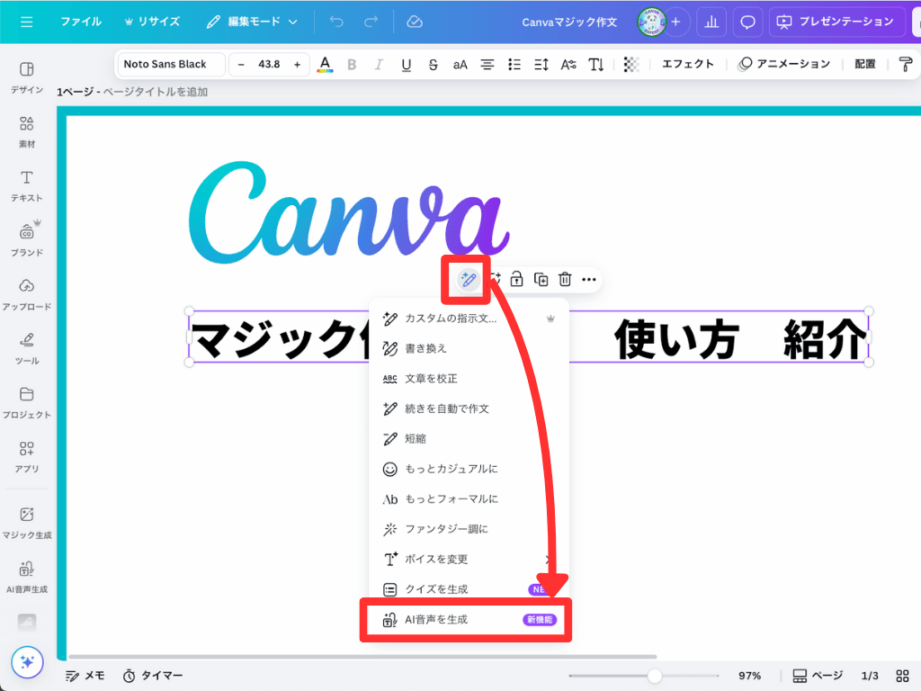Open the デザイン side panel
Image resolution: width=921 pixels, height=691 pixels.
(26, 77)
